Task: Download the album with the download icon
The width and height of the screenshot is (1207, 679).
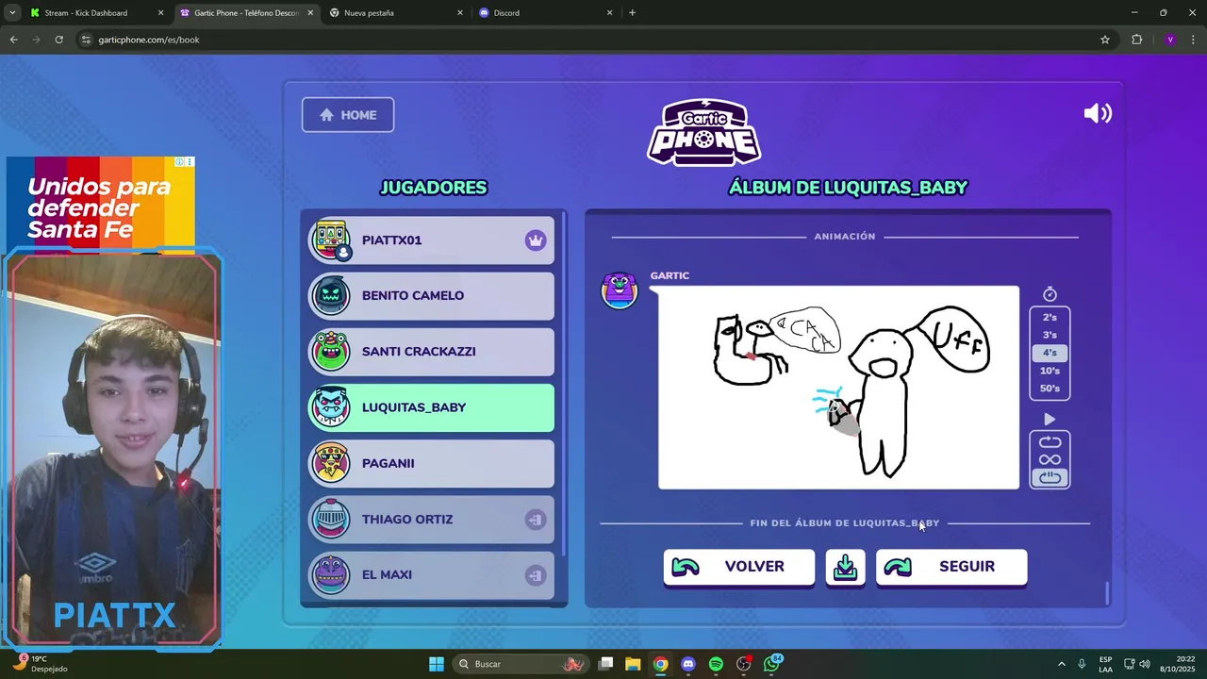Action: pyautogui.click(x=846, y=567)
